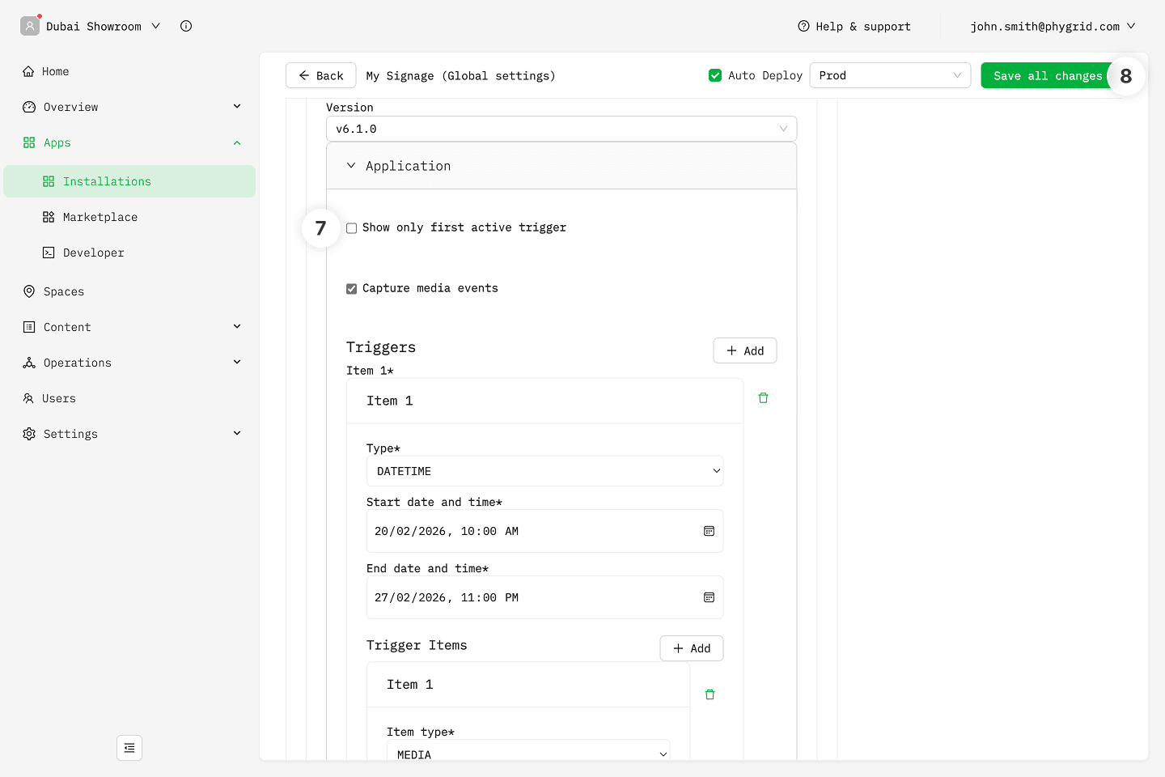This screenshot has width=1165, height=777.
Task: Open the Developer sidebar item
Action: click(94, 253)
